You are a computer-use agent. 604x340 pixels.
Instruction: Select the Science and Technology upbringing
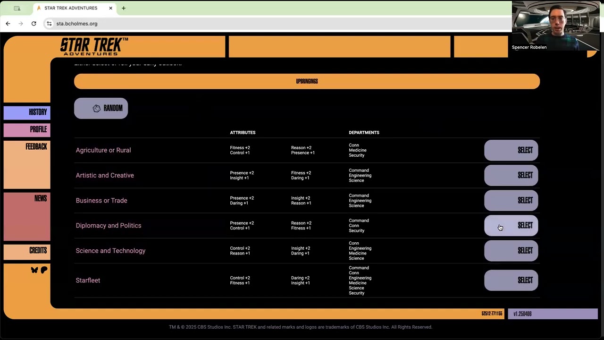[511, 251]
